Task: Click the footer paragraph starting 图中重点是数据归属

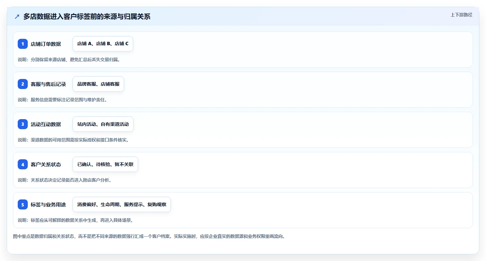Action: (x=149, y=236)
